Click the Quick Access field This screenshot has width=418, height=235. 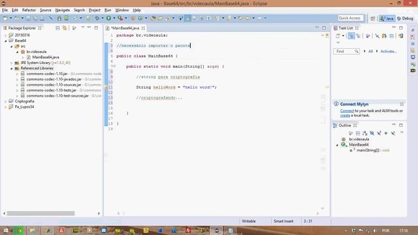pos(351,18)
